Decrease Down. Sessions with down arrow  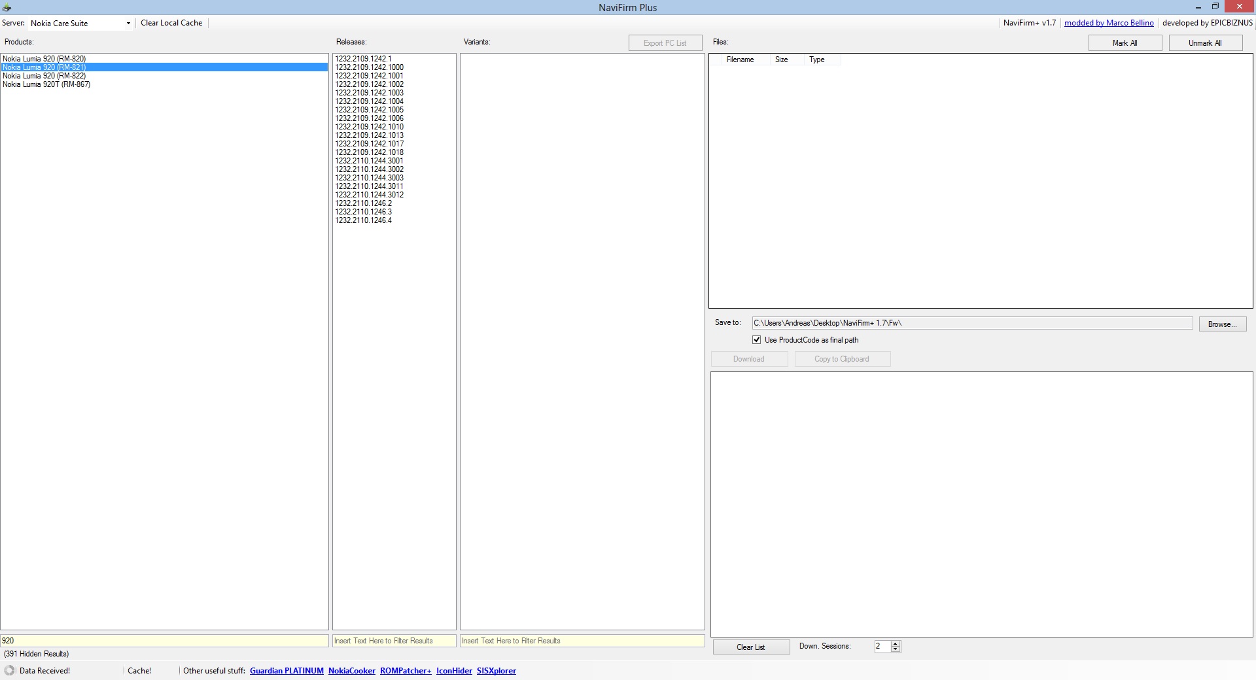[896, 649]
